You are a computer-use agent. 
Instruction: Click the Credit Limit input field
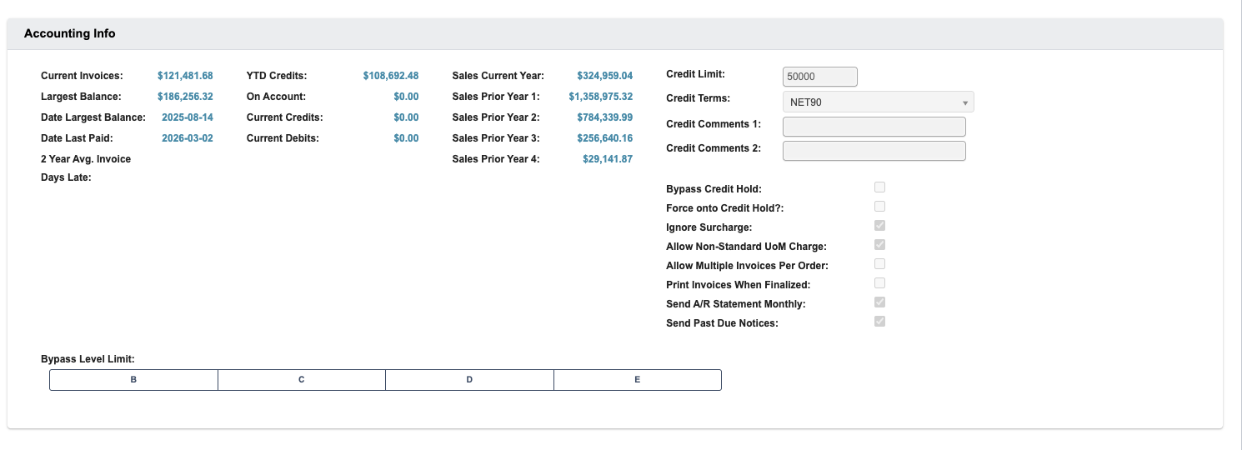pyautogui.click(x=820, y=76)
